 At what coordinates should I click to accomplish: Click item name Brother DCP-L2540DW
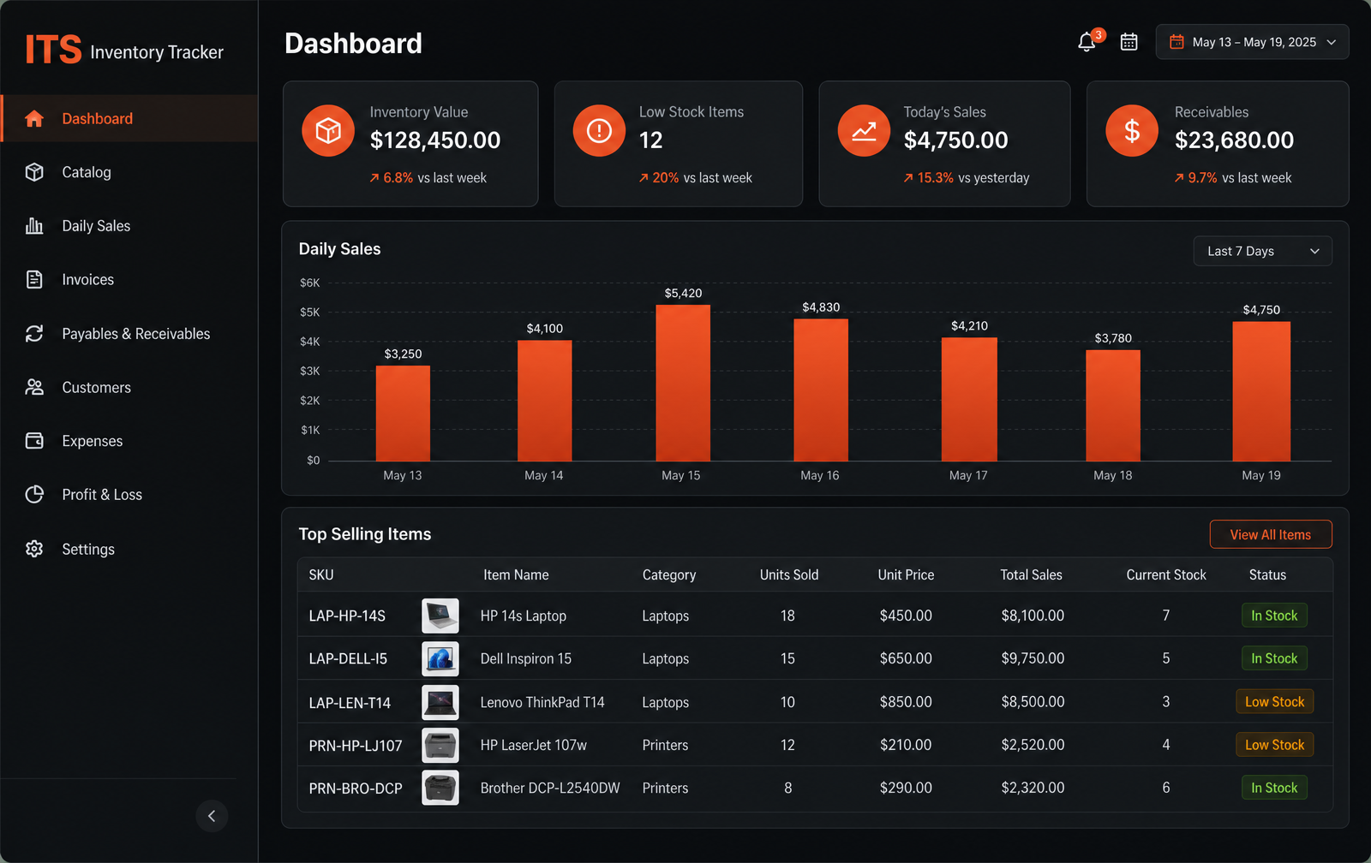click(550, 788)
